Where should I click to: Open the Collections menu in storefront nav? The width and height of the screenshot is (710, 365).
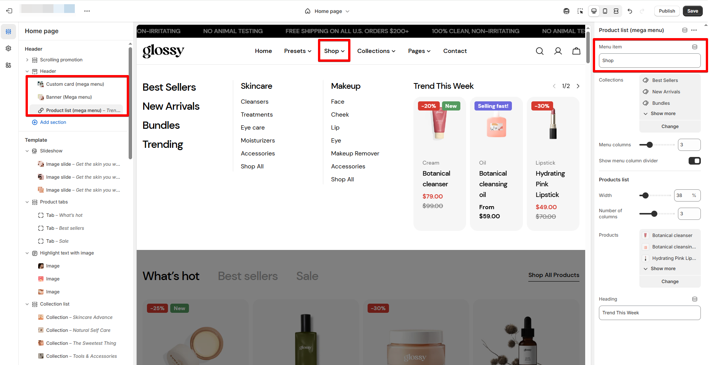376,51
